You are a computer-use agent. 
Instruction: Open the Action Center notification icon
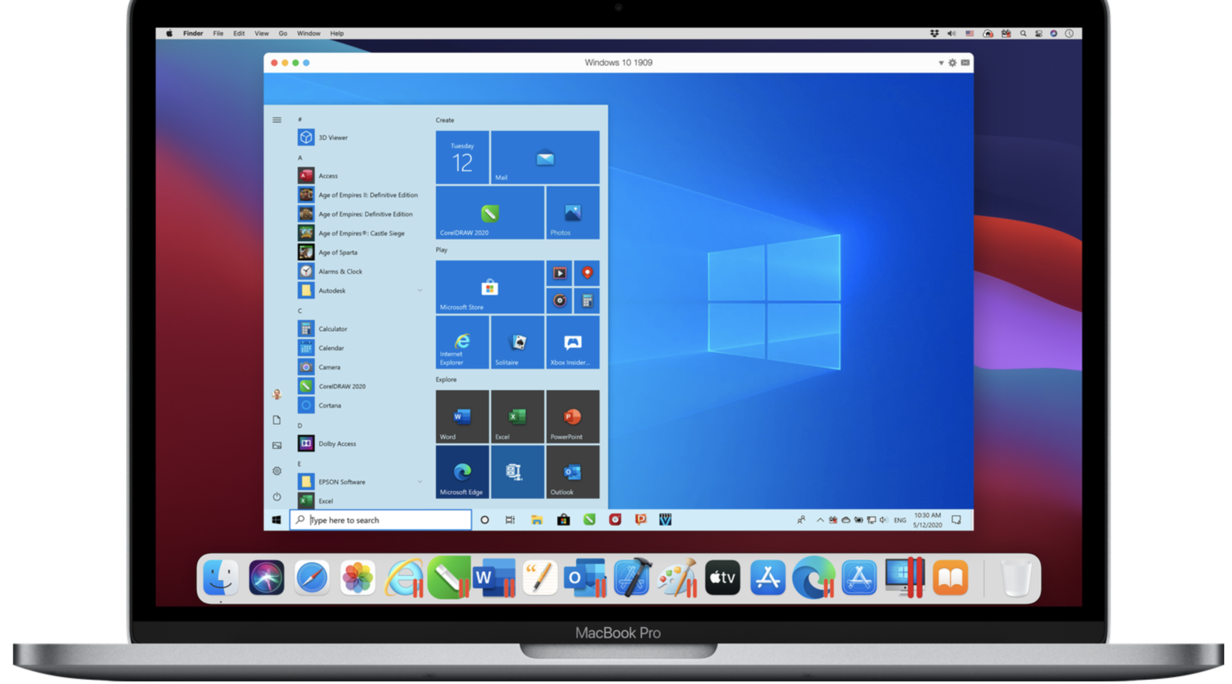tap(956, 520)
